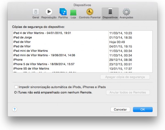Confirm with the OK button
Screen dimensions: 165x130
[x=143, y=110]
